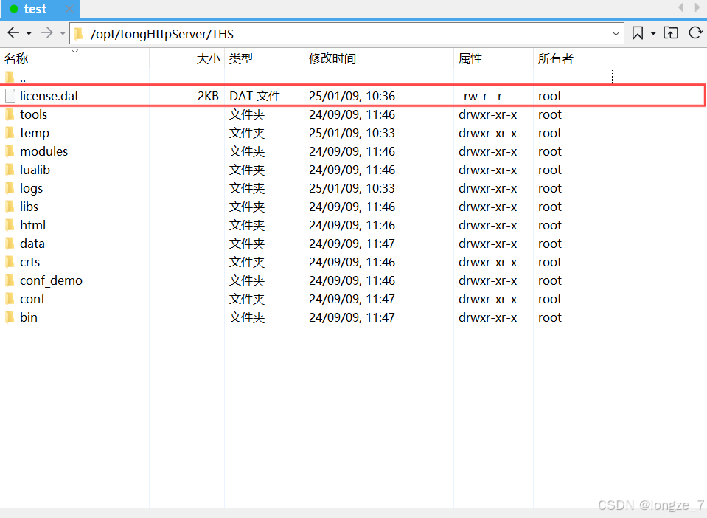
Task: Select the libs folder icon
Action: click(x=10, y=207)
